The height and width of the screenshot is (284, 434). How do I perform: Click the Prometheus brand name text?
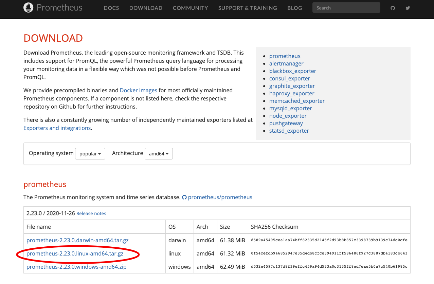[x=59, y=7]
